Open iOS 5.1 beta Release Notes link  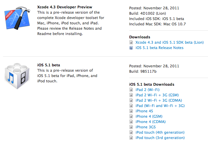[x=159, y=48]
